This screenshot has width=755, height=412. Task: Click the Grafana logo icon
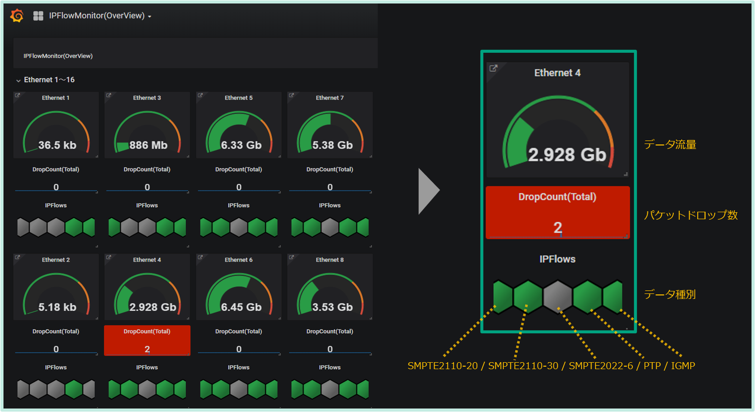click(x=17, y=16)
